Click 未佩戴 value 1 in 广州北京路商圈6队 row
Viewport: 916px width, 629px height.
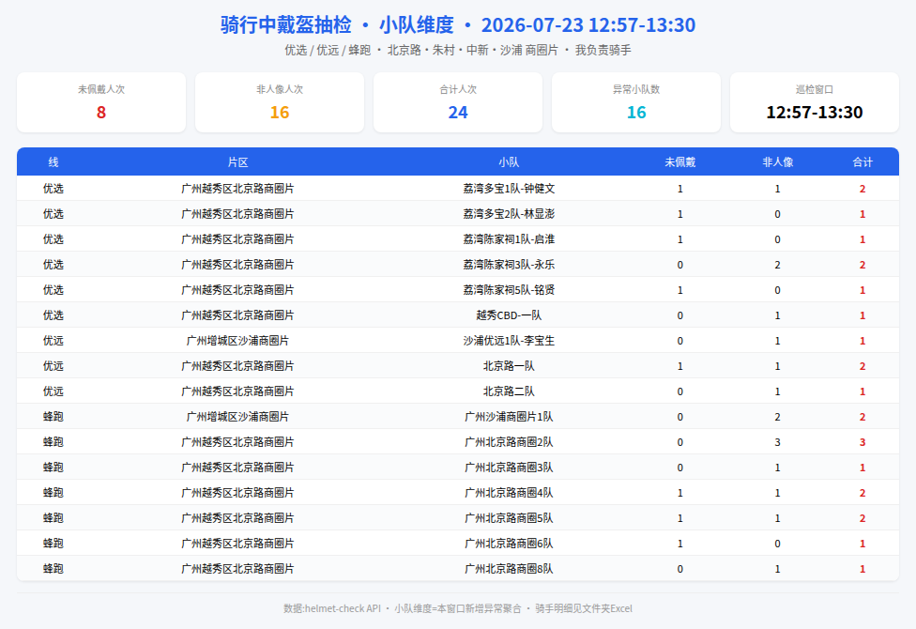680,543
